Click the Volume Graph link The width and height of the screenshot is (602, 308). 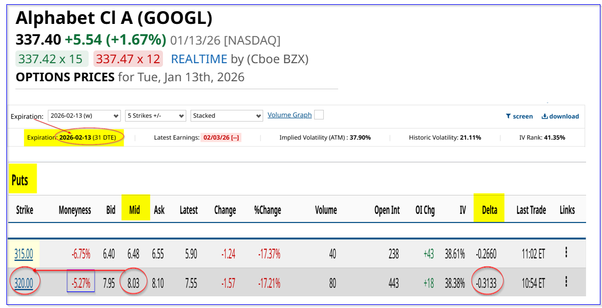[x=289, y=115]
